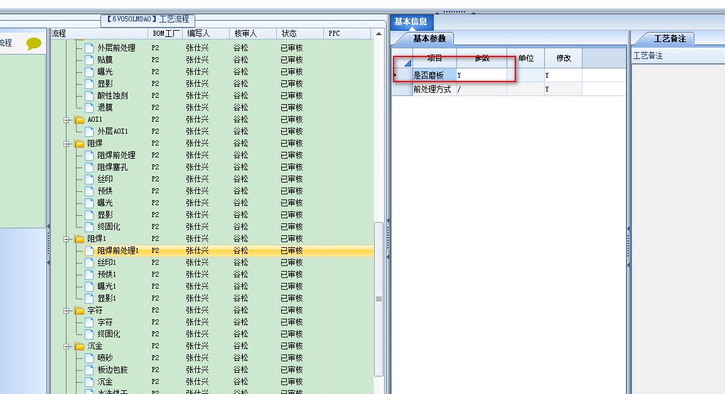Click the scroll-up arrow of process list
The width and height of the screenshot is (725, 394).
379,34
